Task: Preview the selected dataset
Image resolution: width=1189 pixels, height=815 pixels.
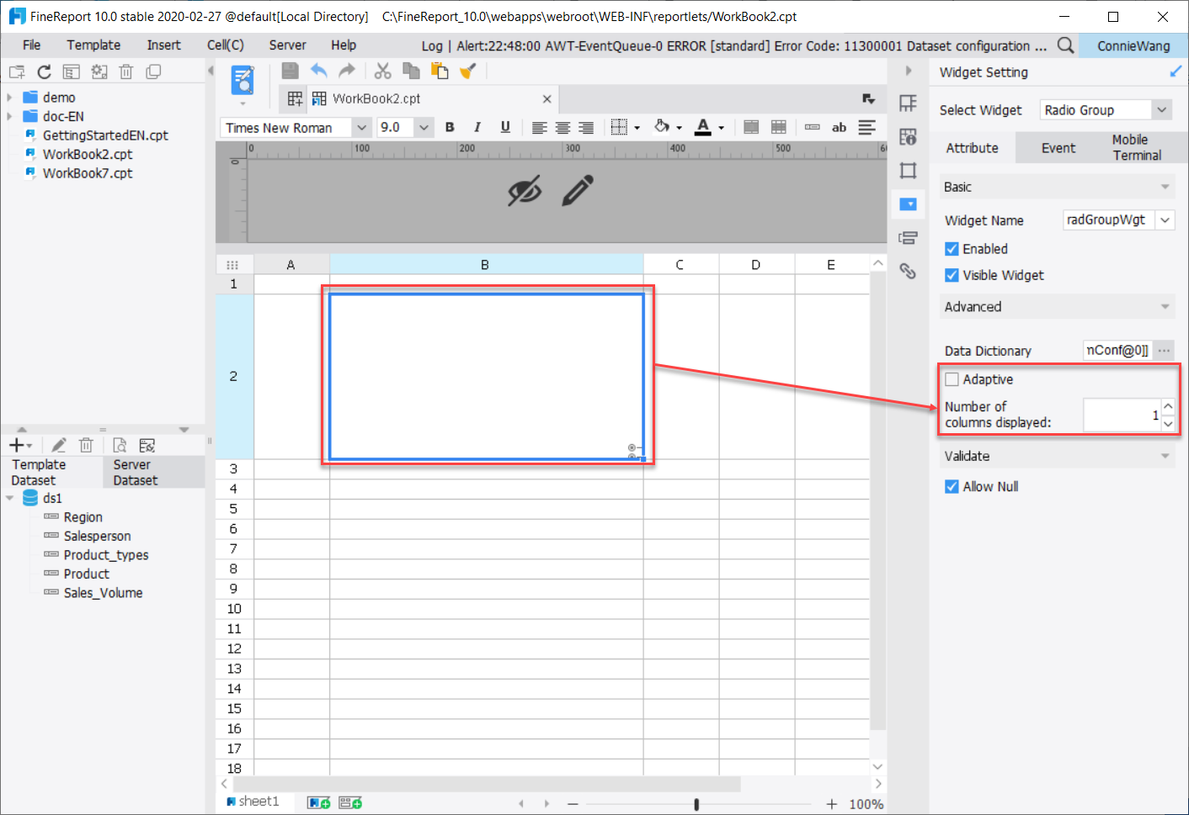Action: coord(120,446)
